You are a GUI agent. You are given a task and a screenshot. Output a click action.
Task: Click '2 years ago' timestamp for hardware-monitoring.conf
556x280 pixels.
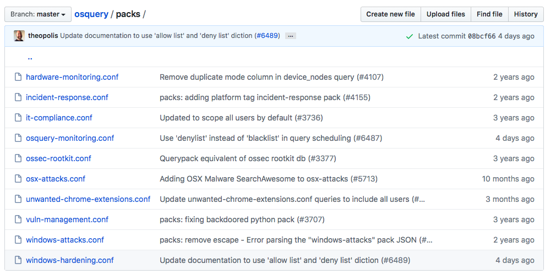coord(514,77)
